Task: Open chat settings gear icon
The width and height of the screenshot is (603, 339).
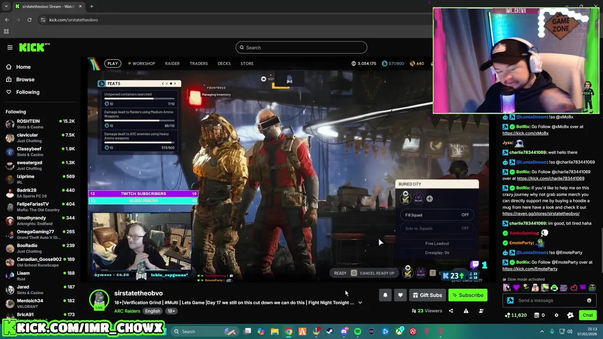Action: tap(556, 315)
